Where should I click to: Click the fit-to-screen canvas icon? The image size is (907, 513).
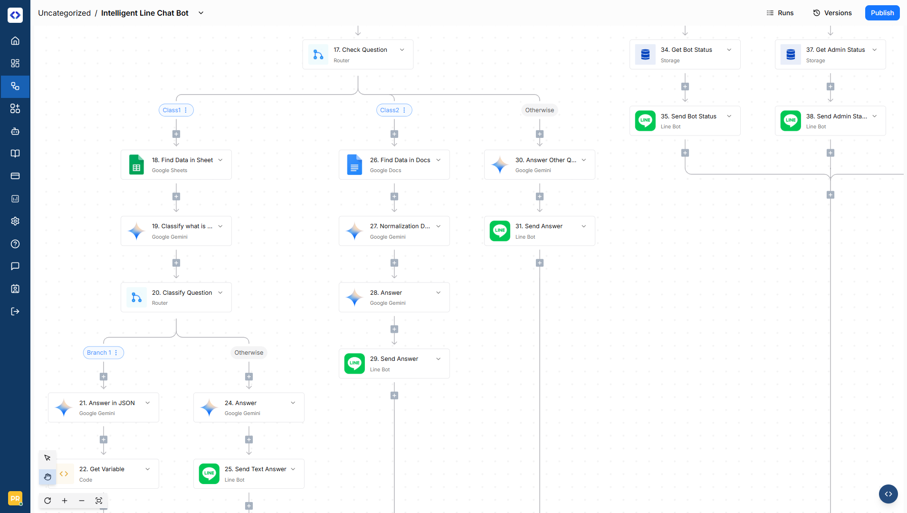pos(99,501)
